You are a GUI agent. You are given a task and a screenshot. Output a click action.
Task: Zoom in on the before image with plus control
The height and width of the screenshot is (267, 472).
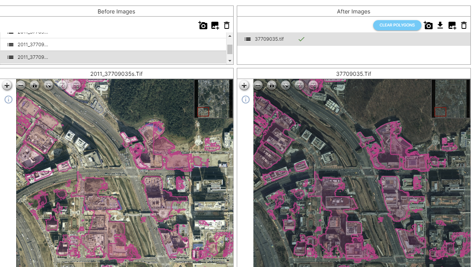7,85
